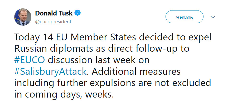Open the #SalisburyAttack hashtag
The image size is (228, 102).
pos(50,72)
